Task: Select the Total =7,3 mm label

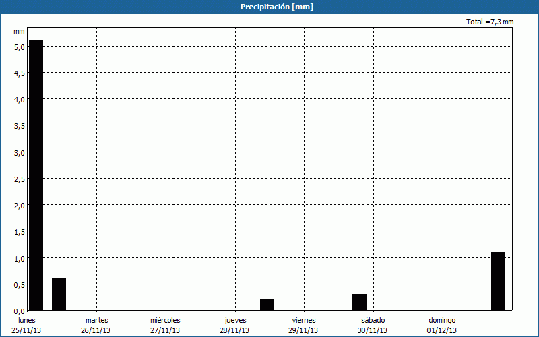Action: (490, 22)
